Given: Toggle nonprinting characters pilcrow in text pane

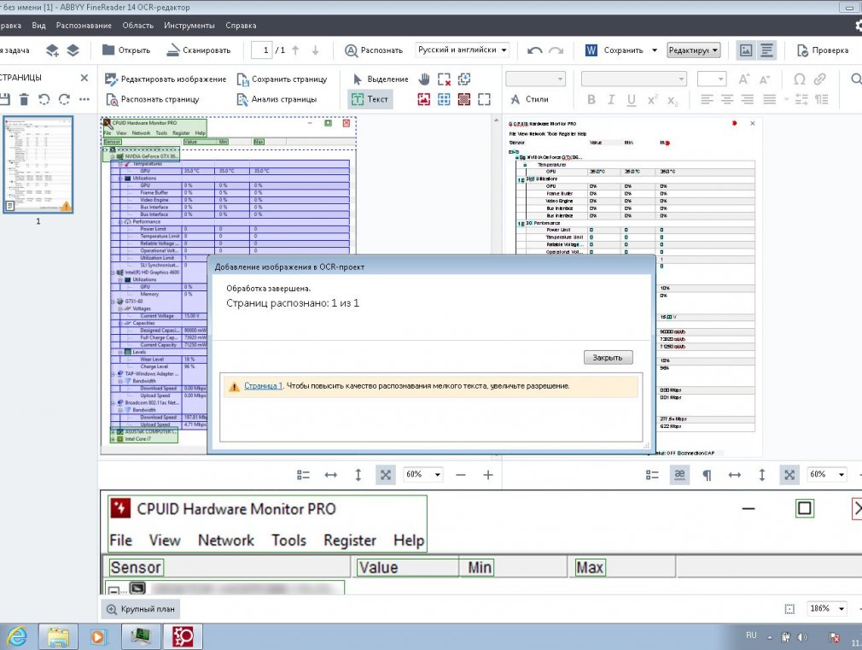Looking at the screenshot, I should 707,475.
